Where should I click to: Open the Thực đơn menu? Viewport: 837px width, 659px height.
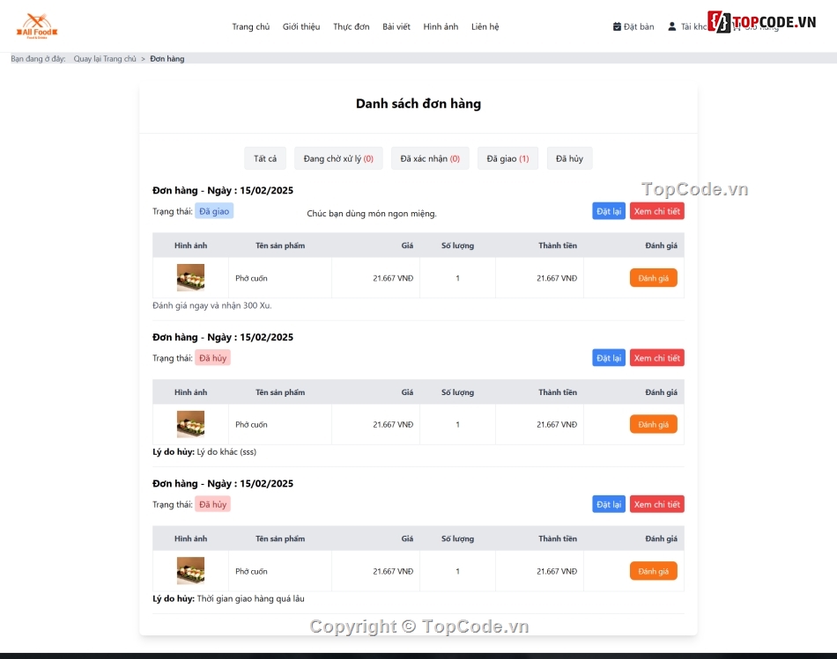[x=351, y=26]
